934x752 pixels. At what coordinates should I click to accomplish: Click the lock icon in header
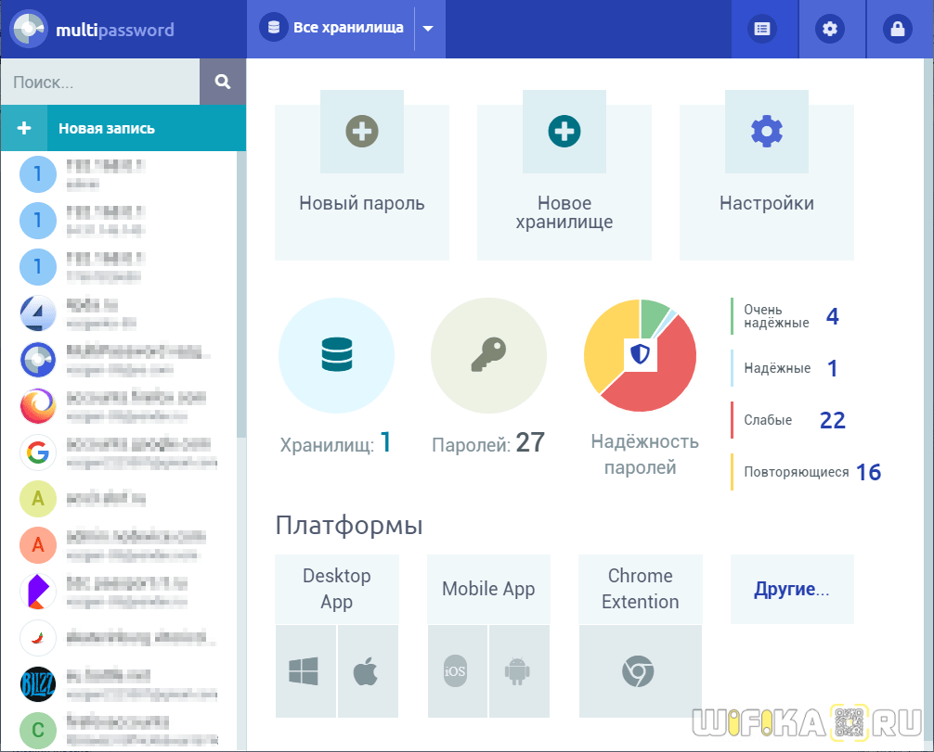897,29
